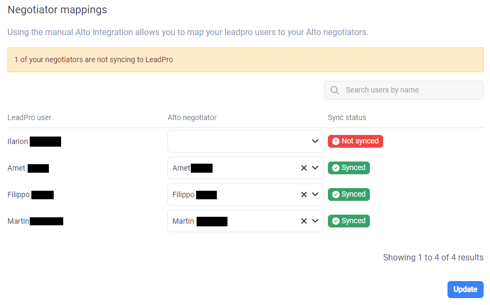Expand Filippo's negotiator dropdown chevron
490x305 pixels.
(x=315, y=194)
